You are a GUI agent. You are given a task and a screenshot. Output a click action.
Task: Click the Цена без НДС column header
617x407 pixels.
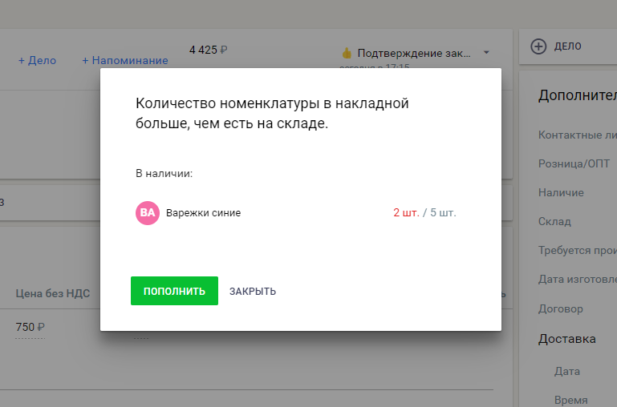click(51, 293)
